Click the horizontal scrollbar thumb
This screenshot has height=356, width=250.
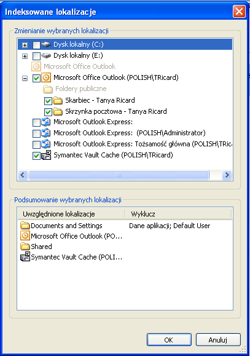119,175
